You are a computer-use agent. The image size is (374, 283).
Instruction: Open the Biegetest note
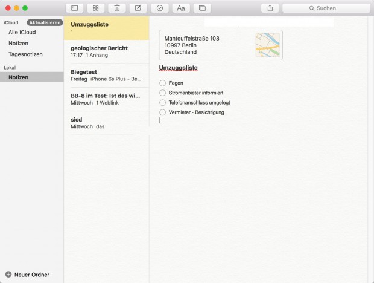click(x=106, y=76)
